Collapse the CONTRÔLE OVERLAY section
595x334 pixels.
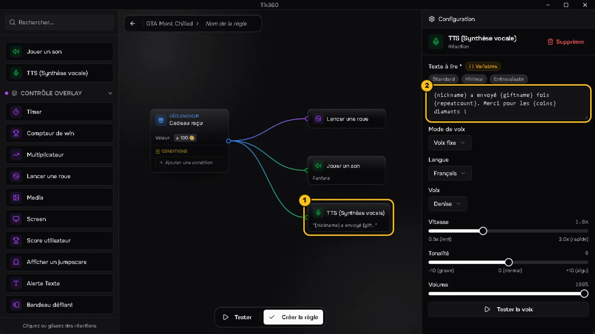tap(110, 93)
